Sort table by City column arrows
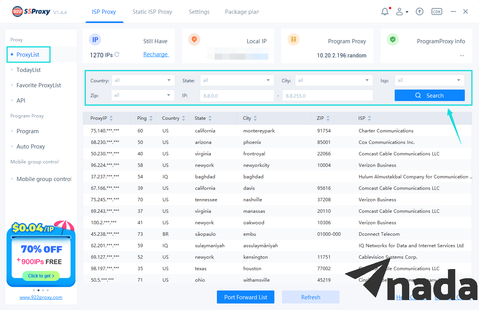 (255, 119)
